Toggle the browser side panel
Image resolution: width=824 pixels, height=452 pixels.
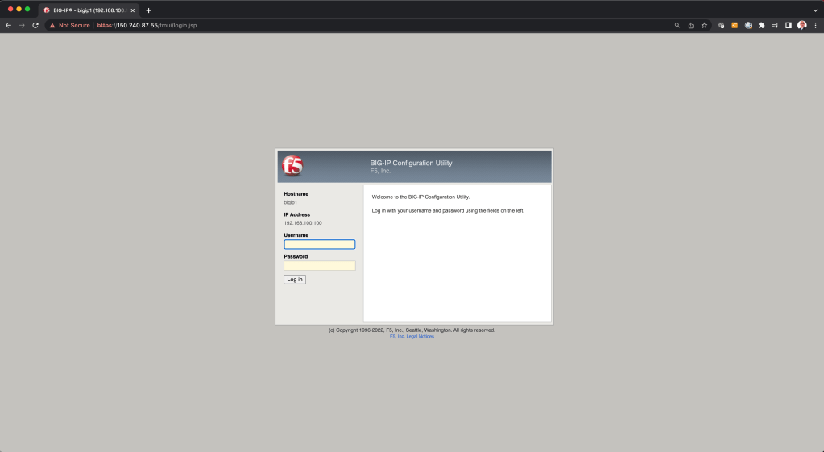click(789, 25)
